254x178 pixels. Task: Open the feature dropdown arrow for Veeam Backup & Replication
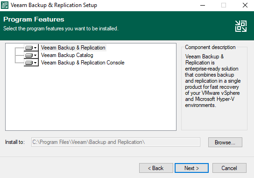(35, 48)
